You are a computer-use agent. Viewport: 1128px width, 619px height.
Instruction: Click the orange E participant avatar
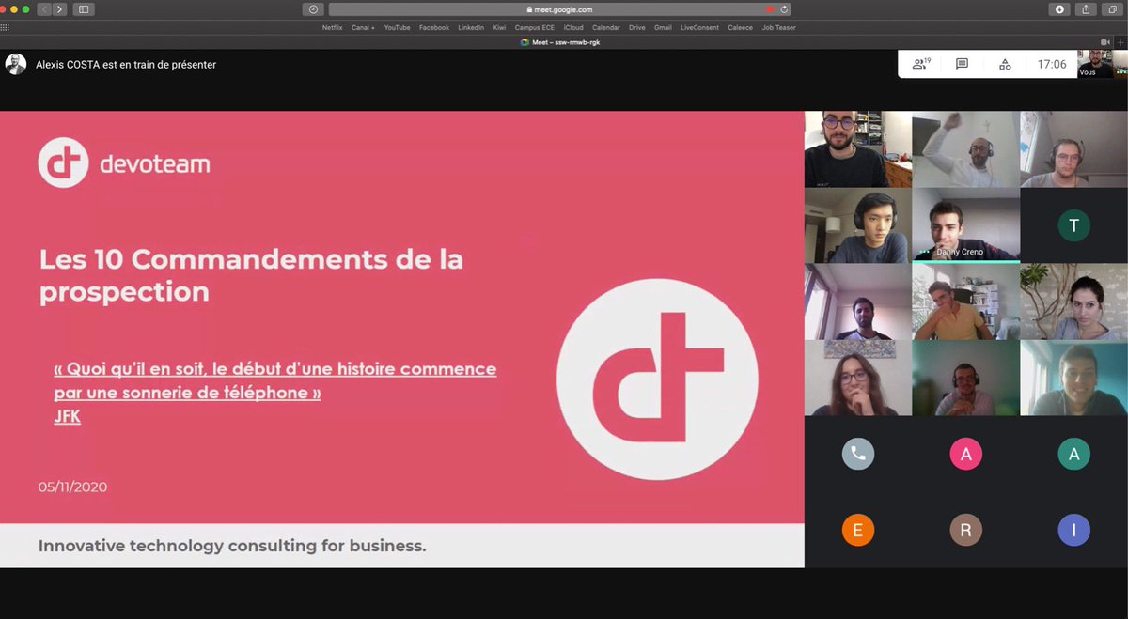857,530
